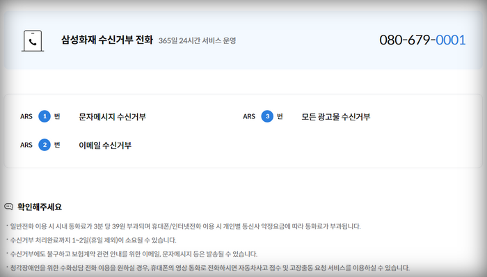487x277 pixels.
Task: Click the blue number 3 ARS badge
Action: coord(267,116)
